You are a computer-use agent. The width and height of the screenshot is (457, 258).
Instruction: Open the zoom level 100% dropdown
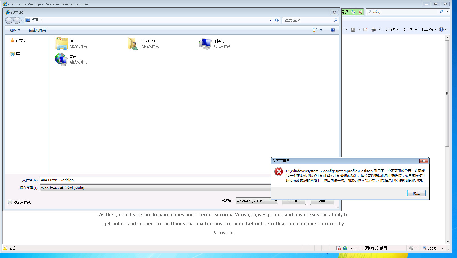tap(442, 248)
